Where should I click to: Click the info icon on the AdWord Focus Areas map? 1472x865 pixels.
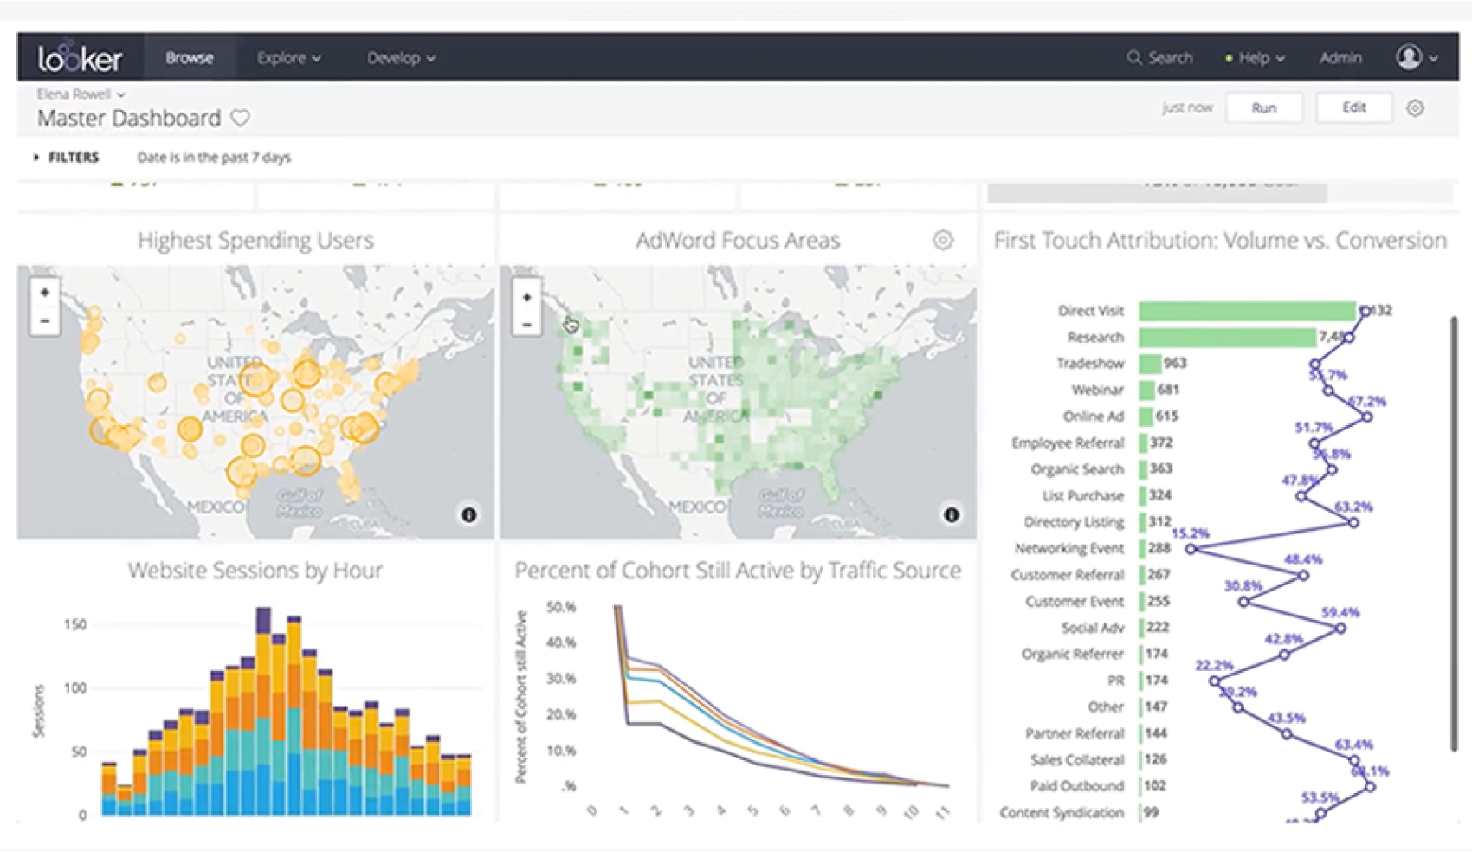(x=951, y=513)
